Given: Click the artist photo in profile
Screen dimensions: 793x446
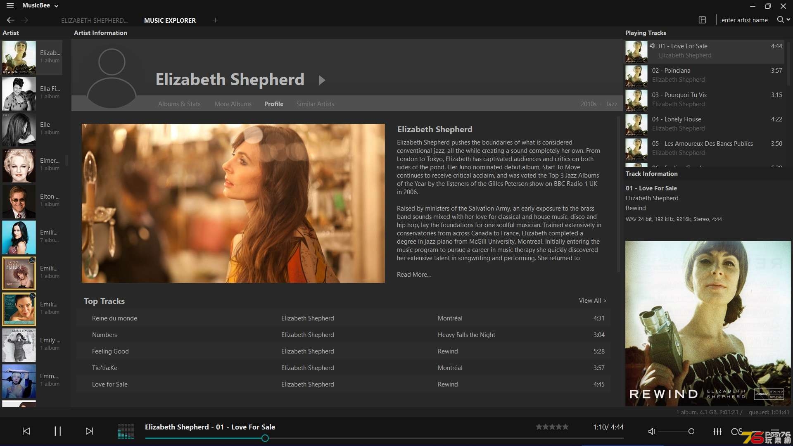Looking at the screenshot, I should pos(233,203).
